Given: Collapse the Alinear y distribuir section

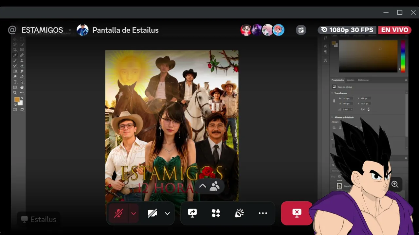Looking at the screenshot, I should tap(332, 117).
